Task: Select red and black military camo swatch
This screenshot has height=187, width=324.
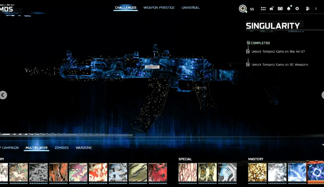Action: click(x=158, y=172)
